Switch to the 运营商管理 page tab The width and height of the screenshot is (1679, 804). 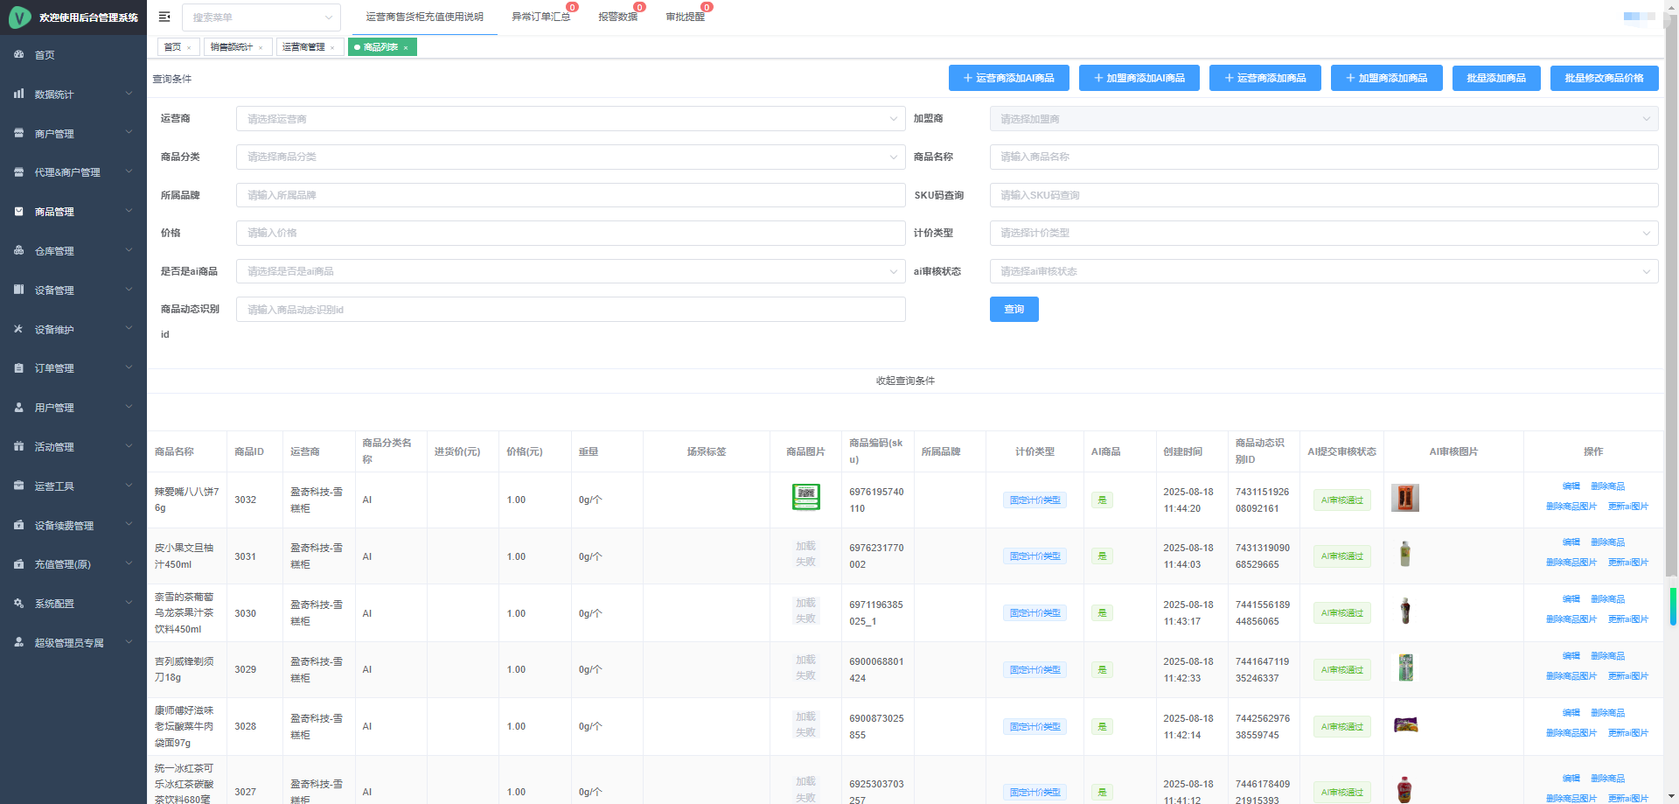pos(303,47)
